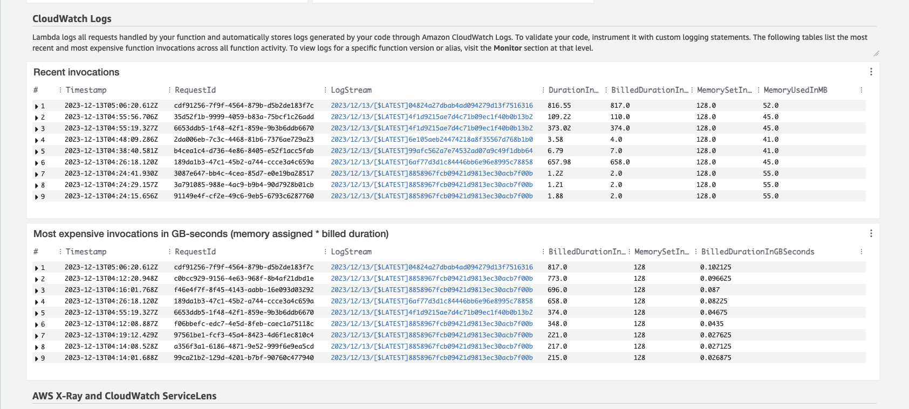909x409 pixels.
Task: Sort Recent invocations by Timestamp header
Action: click(86, 90)
